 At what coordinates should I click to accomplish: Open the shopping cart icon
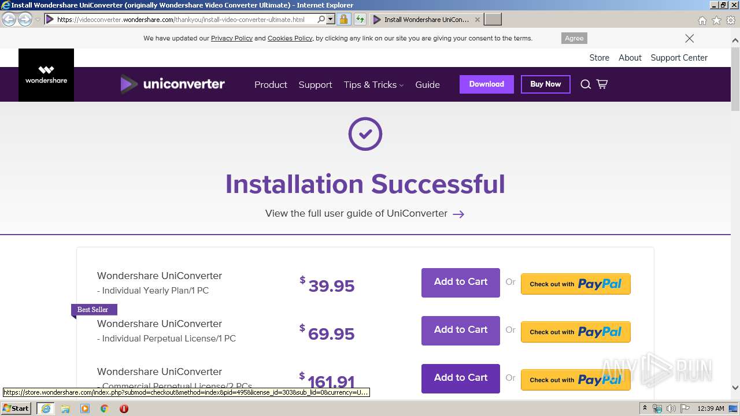click(x=602, y=84)
